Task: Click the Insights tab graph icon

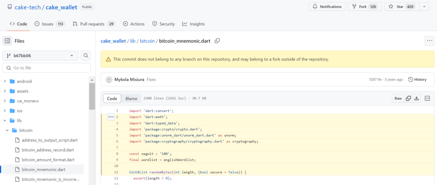Action: coord(185,24)
